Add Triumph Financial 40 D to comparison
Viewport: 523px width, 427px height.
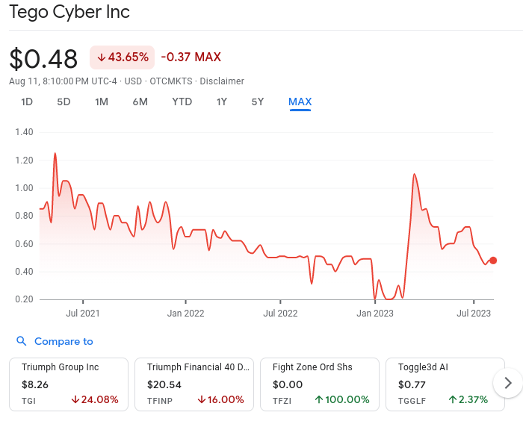(x=194, y=384)
